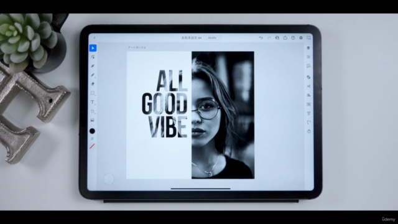Undo the last action
Image resolution: width=398 pixels, height=224 pixels.
tap(261, 38)
